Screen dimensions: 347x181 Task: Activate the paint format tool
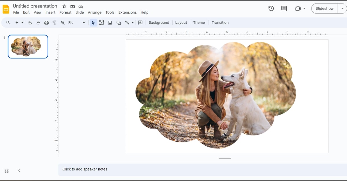[x=54, y=22]
